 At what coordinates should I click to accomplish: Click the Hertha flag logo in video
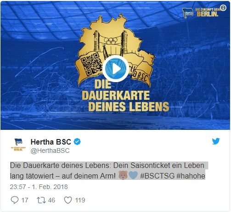pyautogui.click(x=187, y=13)
